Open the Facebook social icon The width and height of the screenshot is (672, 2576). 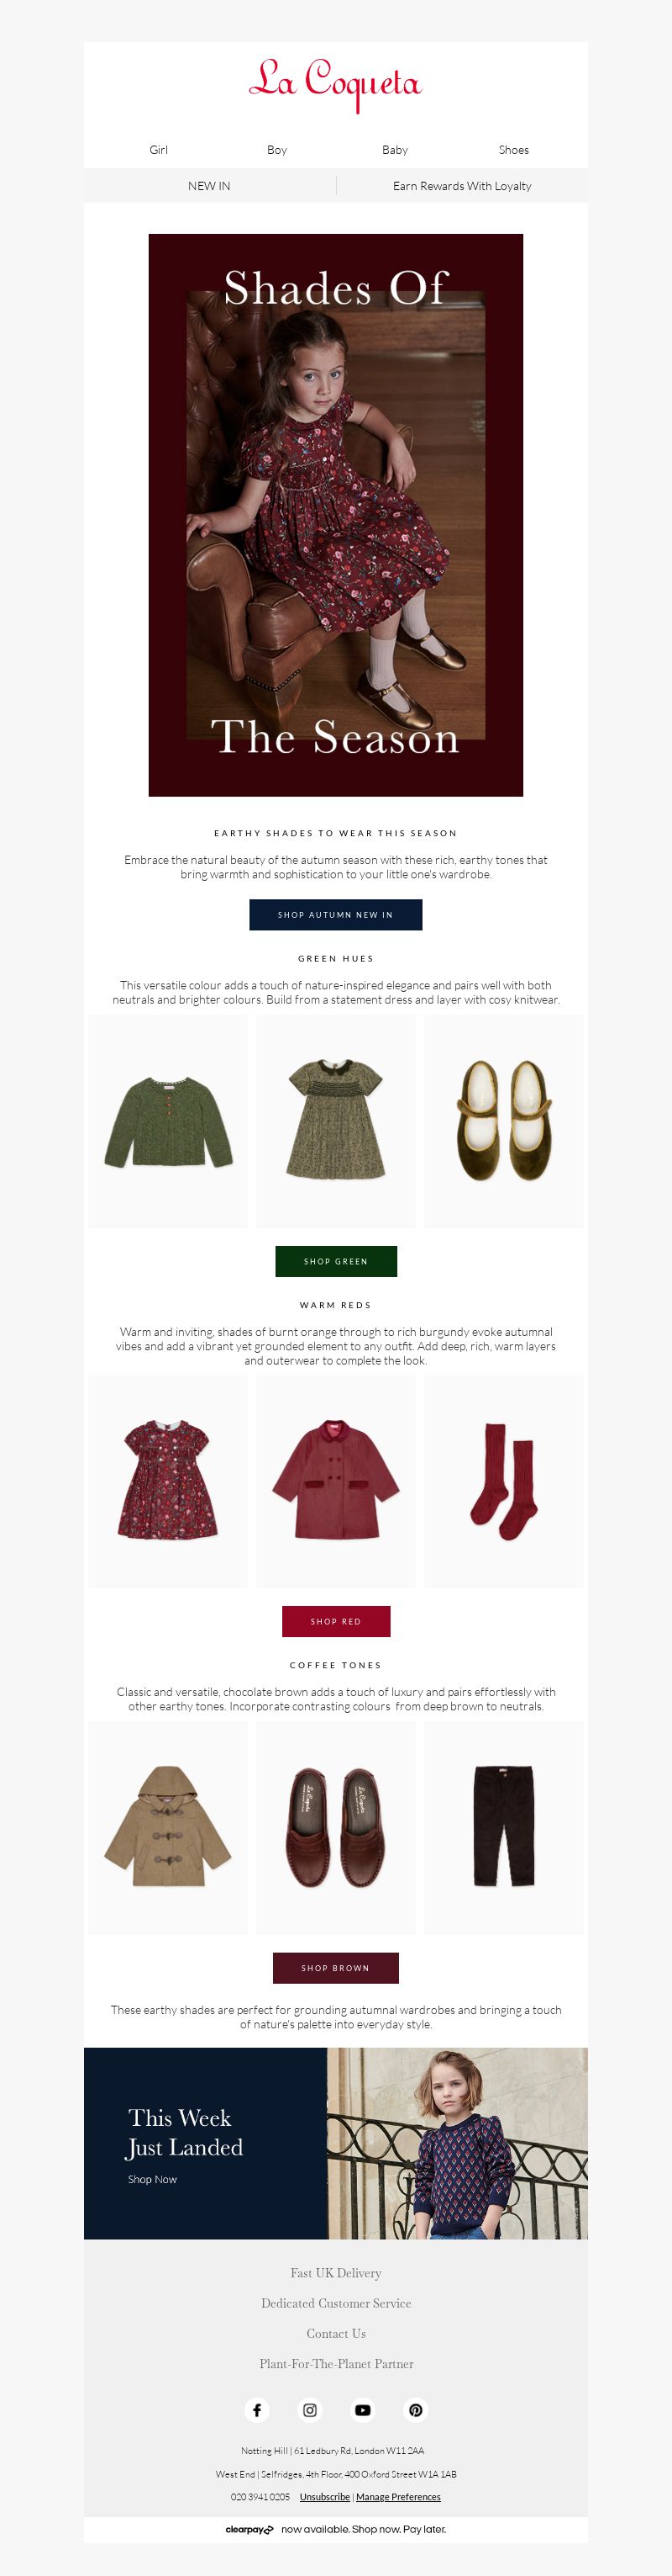pos(256,2409)
